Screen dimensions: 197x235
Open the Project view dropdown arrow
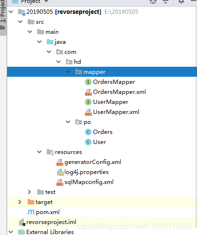46,1
